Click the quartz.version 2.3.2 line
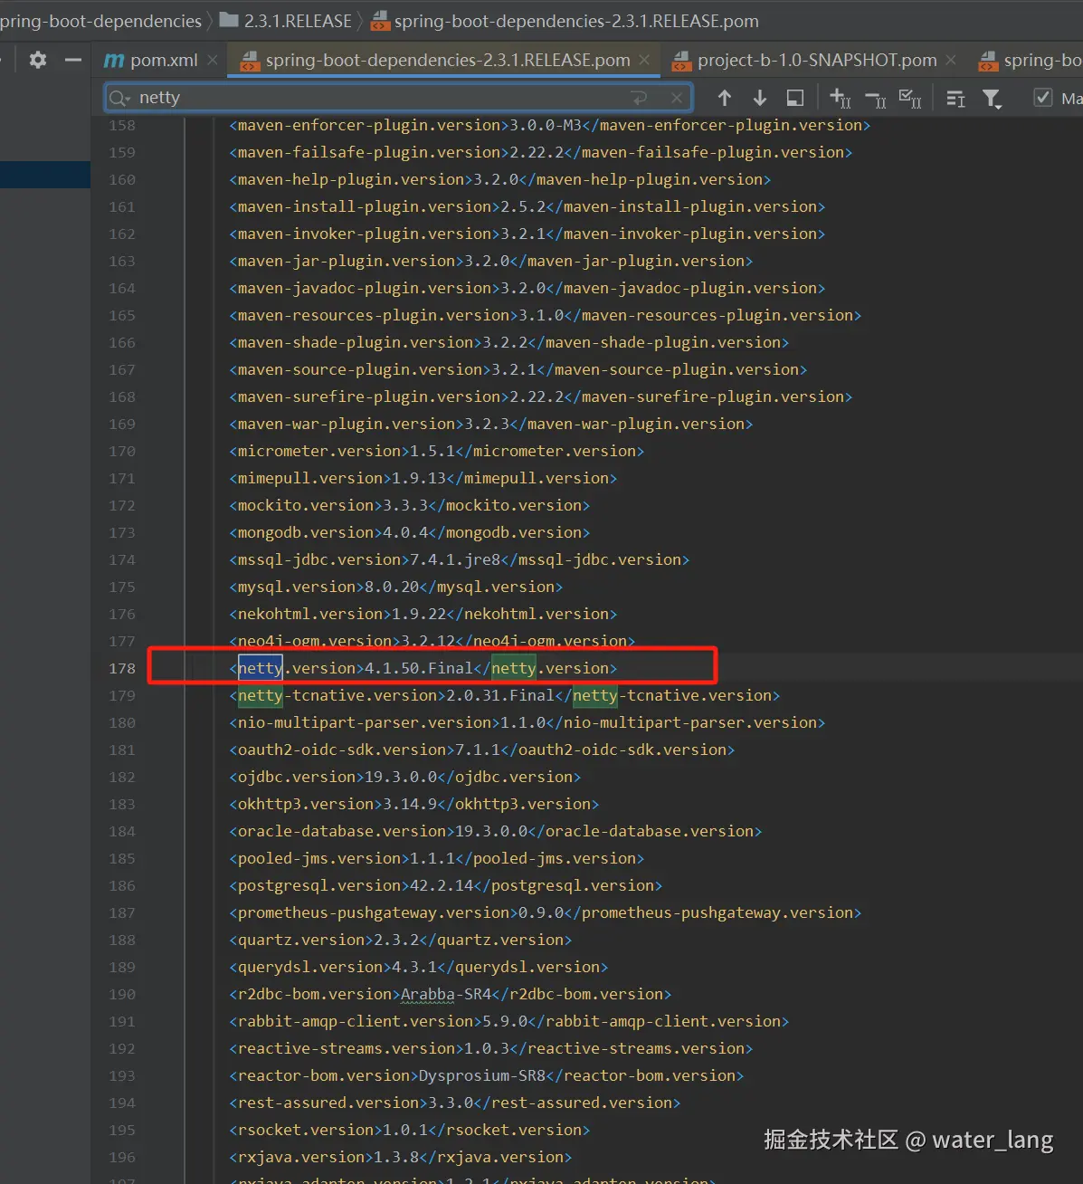 (x=400, y=940)
